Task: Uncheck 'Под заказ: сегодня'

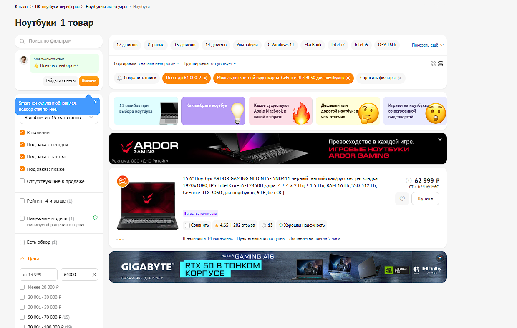Action: (x=22, y=145)
